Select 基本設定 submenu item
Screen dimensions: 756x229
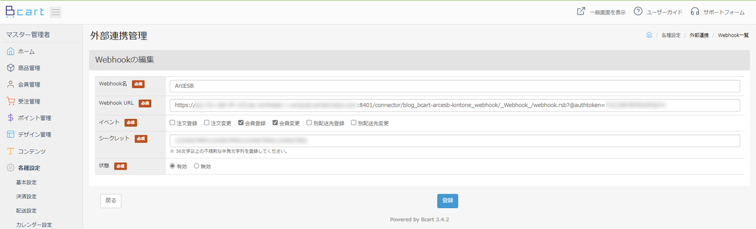(26, 182)
